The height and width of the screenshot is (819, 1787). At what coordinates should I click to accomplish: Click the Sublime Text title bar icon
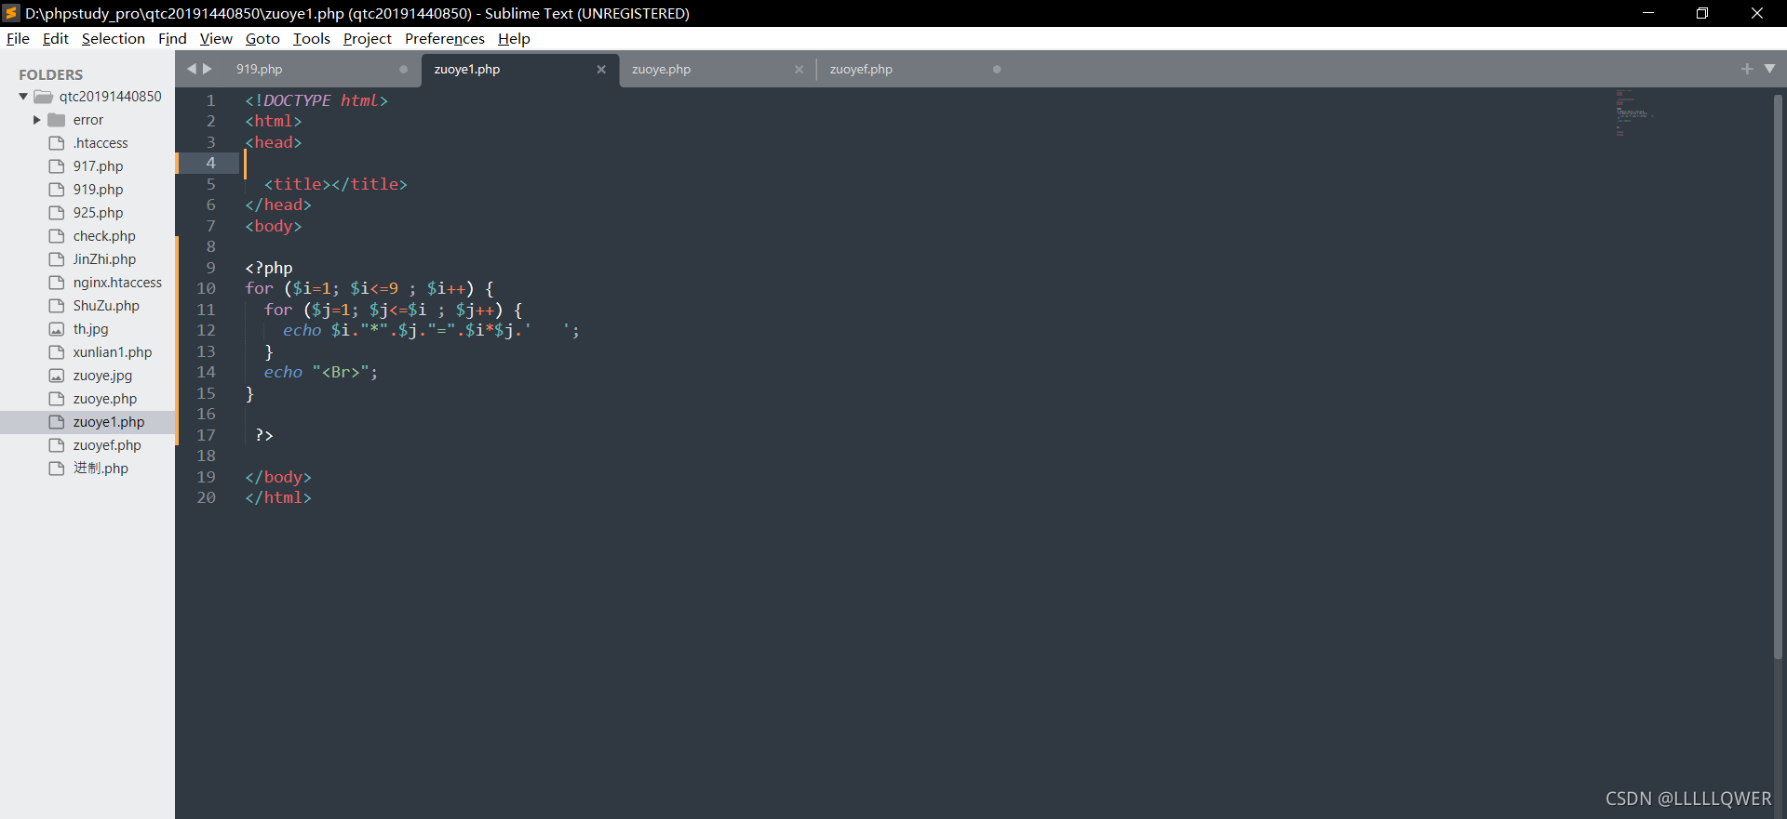point(11,13)
